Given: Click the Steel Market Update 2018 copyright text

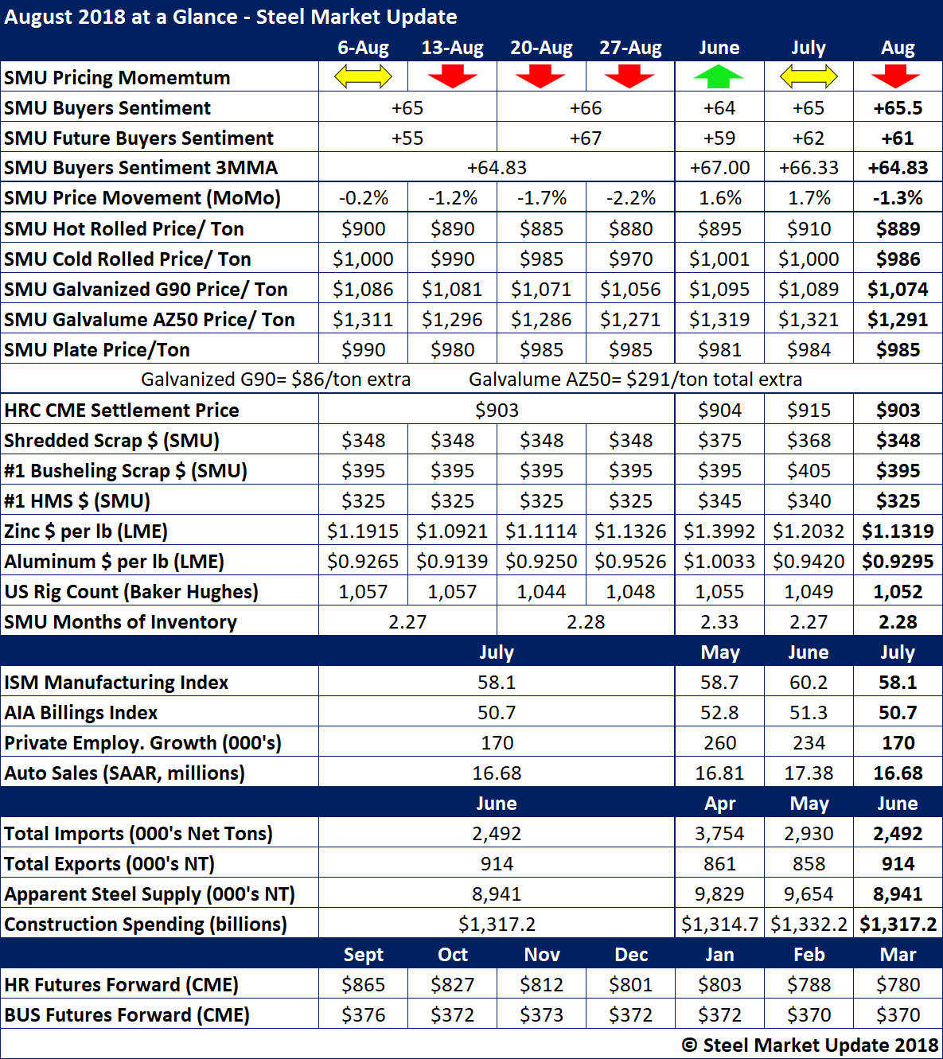Looking at the screenshot, I should pos(810,1045).
